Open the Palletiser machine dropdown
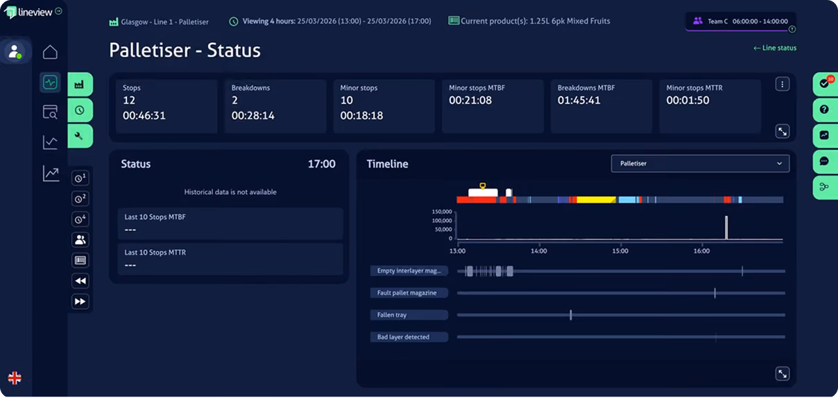838x398 pixels. pyautogui.click(x=700, y=164)
